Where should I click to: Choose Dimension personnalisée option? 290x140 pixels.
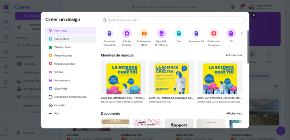point(71,97)
